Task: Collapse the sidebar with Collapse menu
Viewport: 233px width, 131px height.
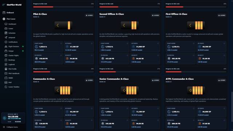Action: tap(11, 127)
